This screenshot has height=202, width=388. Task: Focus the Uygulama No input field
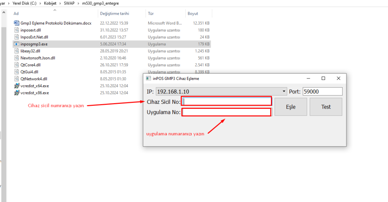227,112
